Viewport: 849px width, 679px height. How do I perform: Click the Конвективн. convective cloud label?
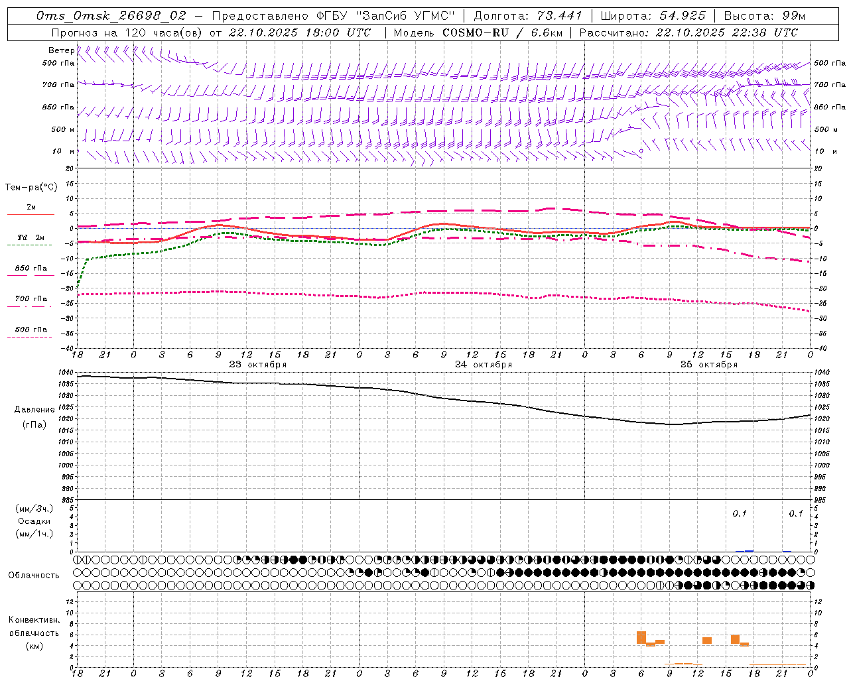point(34,620)
